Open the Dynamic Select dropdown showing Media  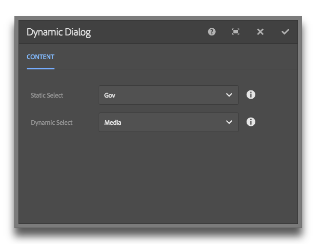(169, 122)
